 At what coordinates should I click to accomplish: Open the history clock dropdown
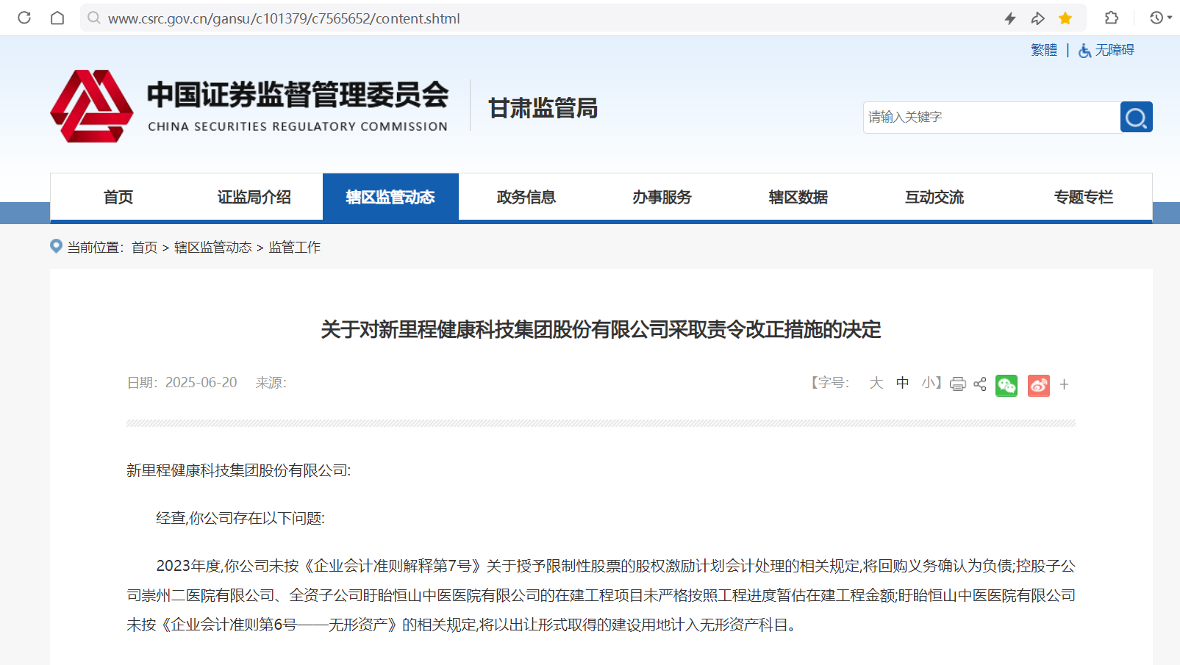coord(1160,18)
